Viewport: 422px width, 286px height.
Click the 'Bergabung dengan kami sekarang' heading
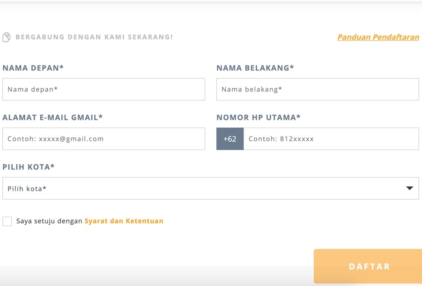(94, 37)
